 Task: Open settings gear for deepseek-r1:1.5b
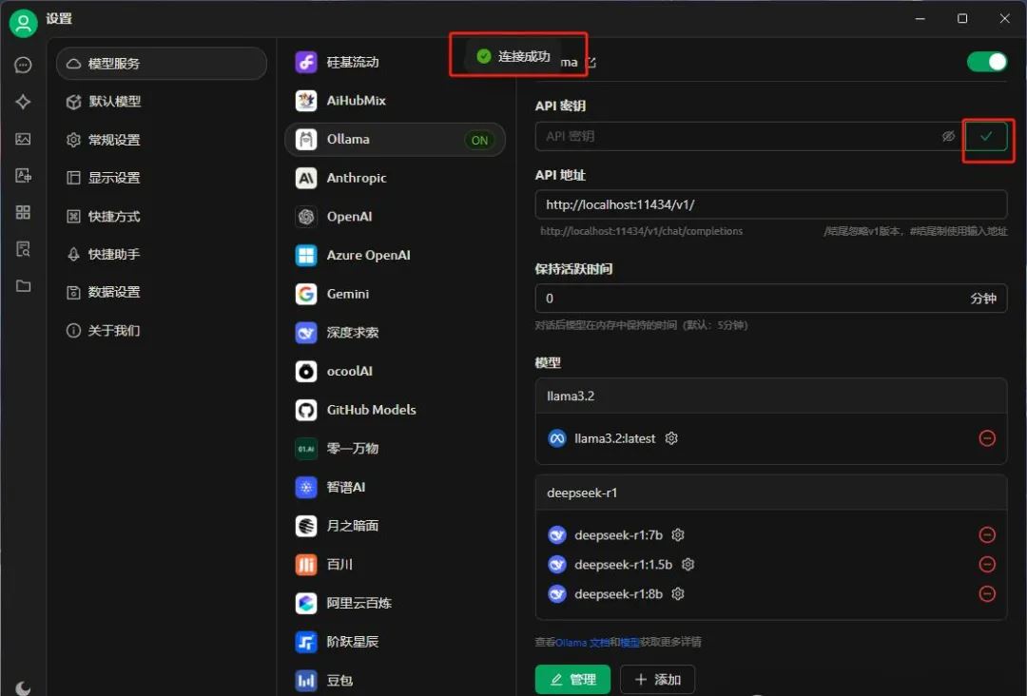pos(688,565)
